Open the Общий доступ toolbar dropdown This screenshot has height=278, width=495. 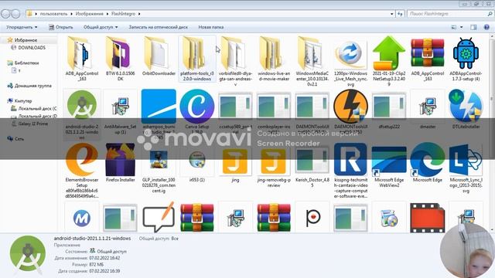(101, 27)
